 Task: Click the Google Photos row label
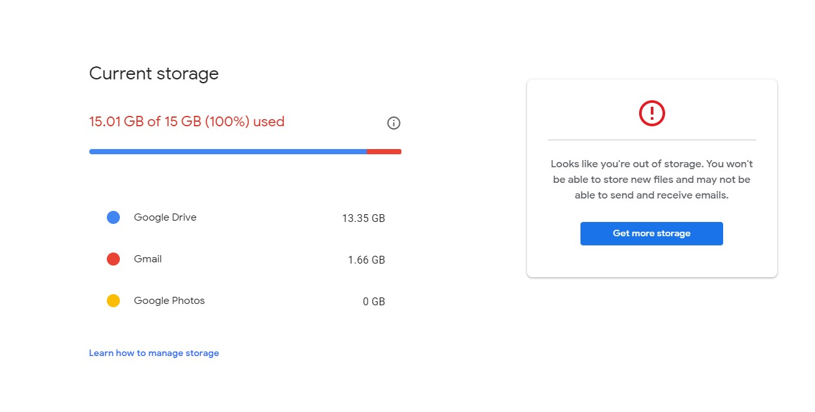pos(169,300)
